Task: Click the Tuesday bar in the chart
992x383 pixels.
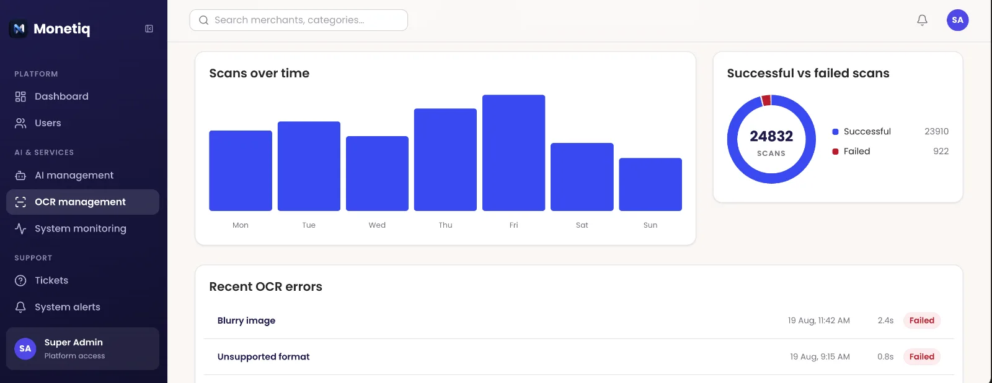Action: point(309,166)
